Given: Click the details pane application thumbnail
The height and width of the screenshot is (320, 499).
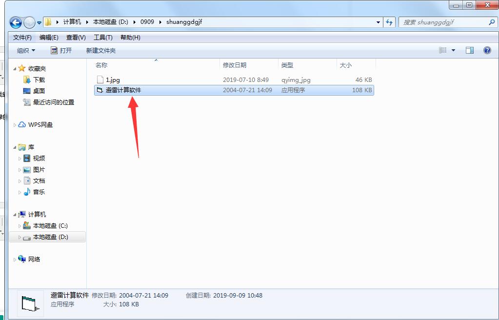Looking at the screenshot, I should click(30, 303).
